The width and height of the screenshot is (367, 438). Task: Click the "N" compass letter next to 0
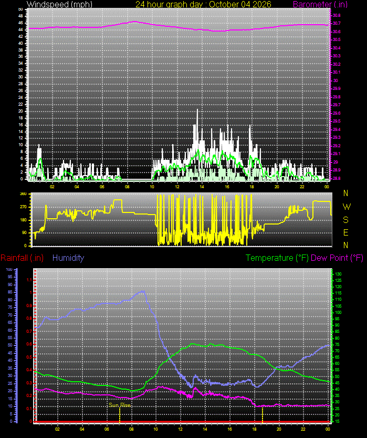click(x=346, y=245)
